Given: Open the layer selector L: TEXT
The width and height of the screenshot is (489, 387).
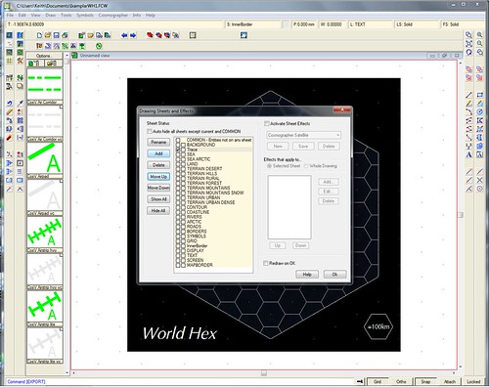Looking at the screenshot, I should click(x=371, y=24).
